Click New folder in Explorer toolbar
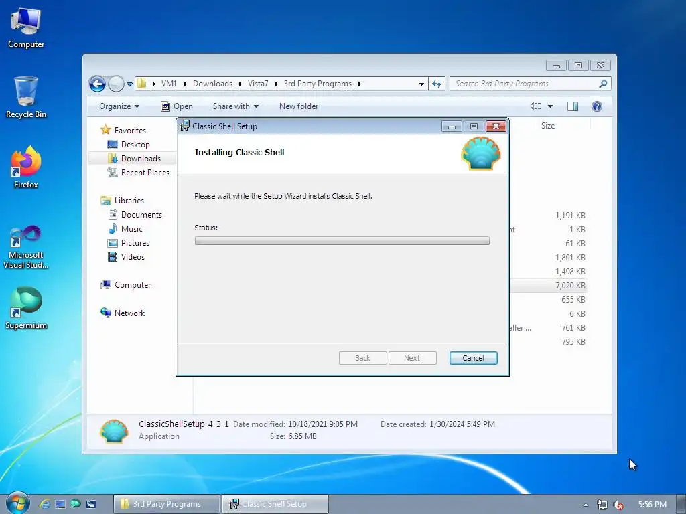 (299, 106)
